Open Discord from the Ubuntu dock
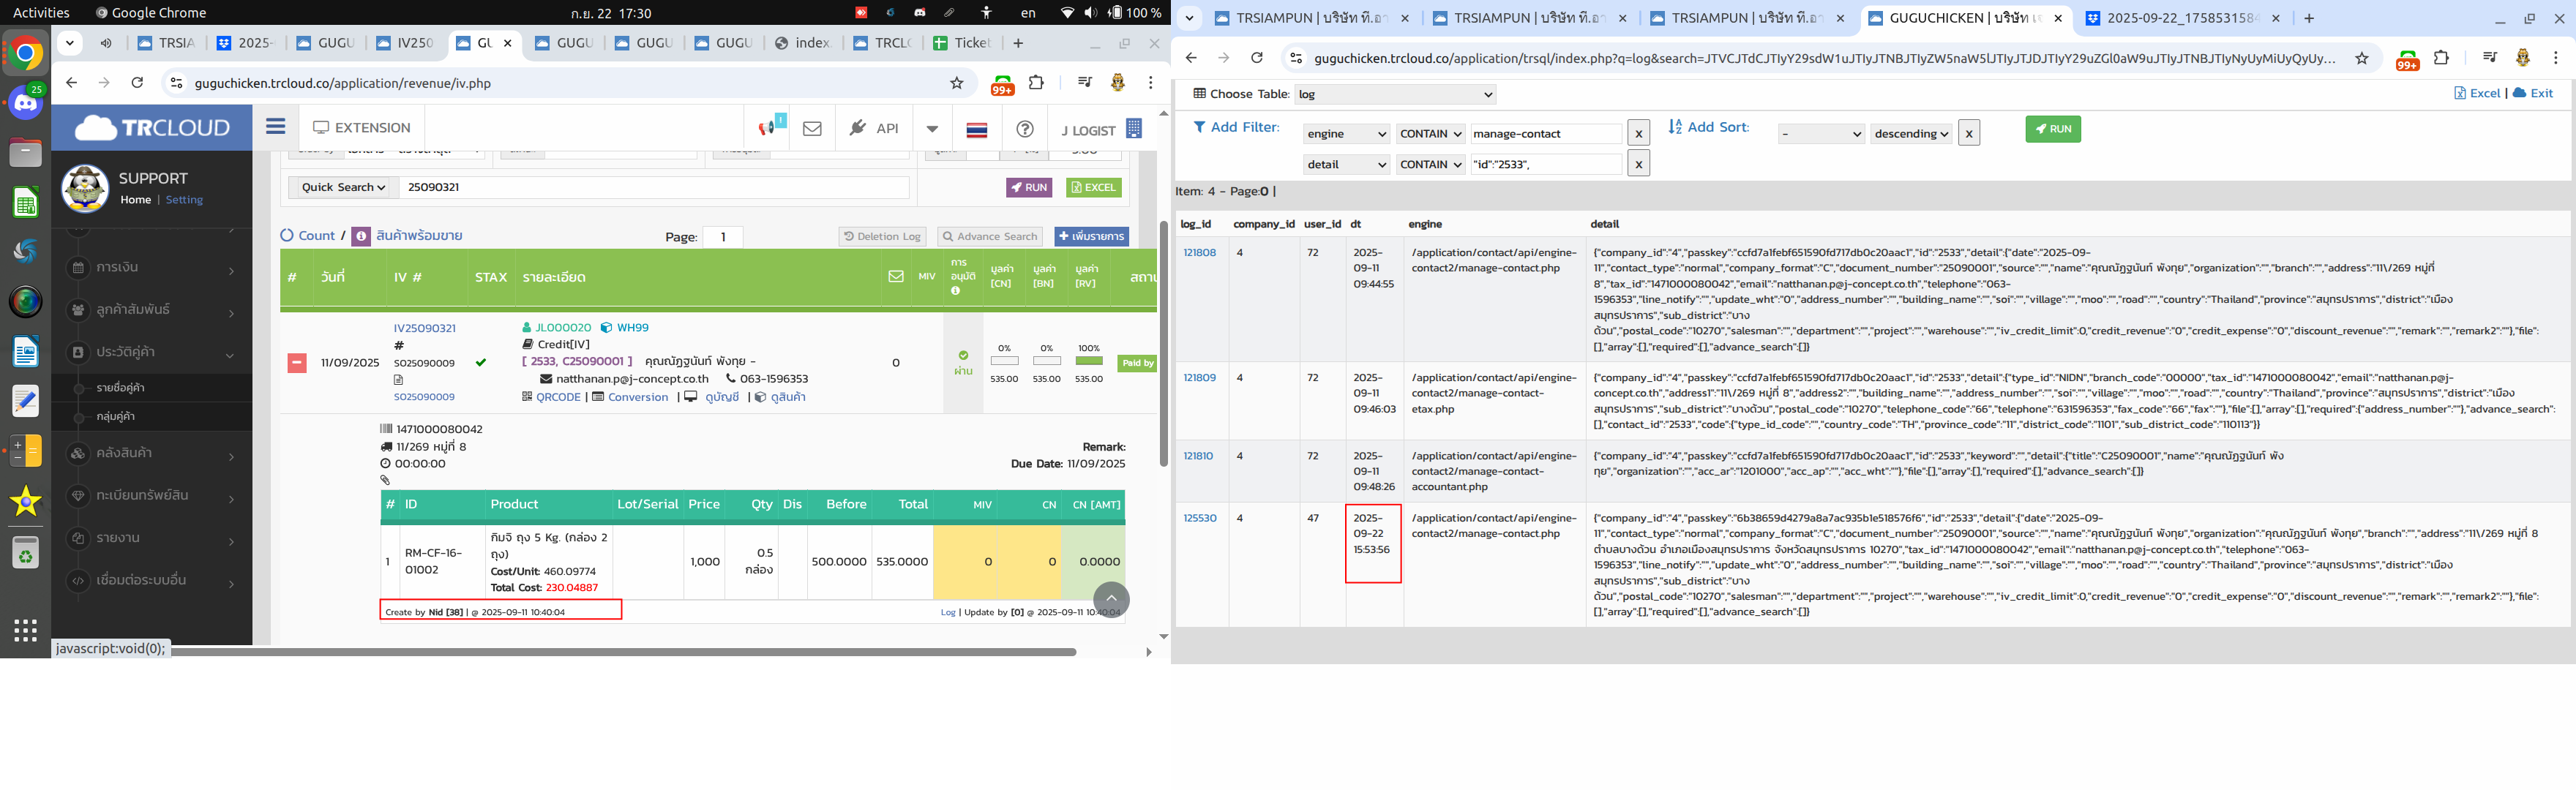2576x790 pixels. coord(26,101)
